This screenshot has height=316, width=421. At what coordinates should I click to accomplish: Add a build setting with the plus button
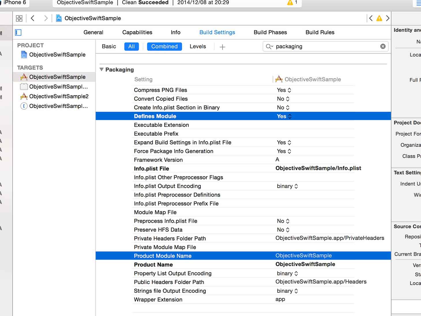pos(222,47)
